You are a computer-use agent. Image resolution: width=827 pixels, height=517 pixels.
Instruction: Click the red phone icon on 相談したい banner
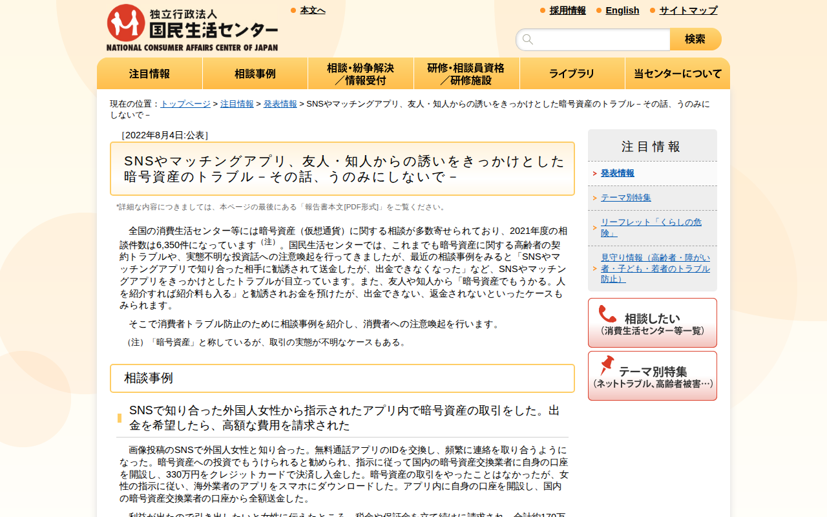coord(607,313)
